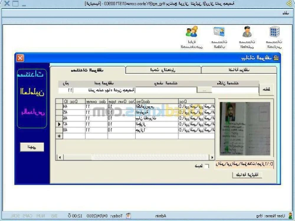The image size is (295, 221).
Task: Click 'Today: 04/04/2010' in the status bar
Action: click(104, 216)
